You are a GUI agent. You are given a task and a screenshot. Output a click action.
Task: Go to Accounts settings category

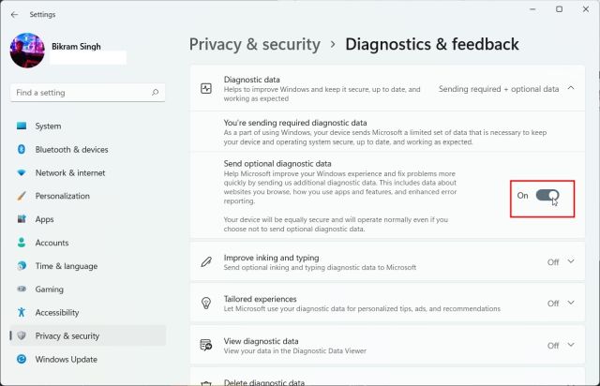[x=52, y=243]
